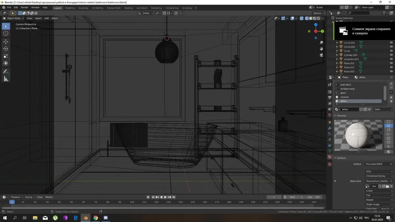Toggle camera view gizmo icon
395x222 pixels.
(x=321, y=55)
